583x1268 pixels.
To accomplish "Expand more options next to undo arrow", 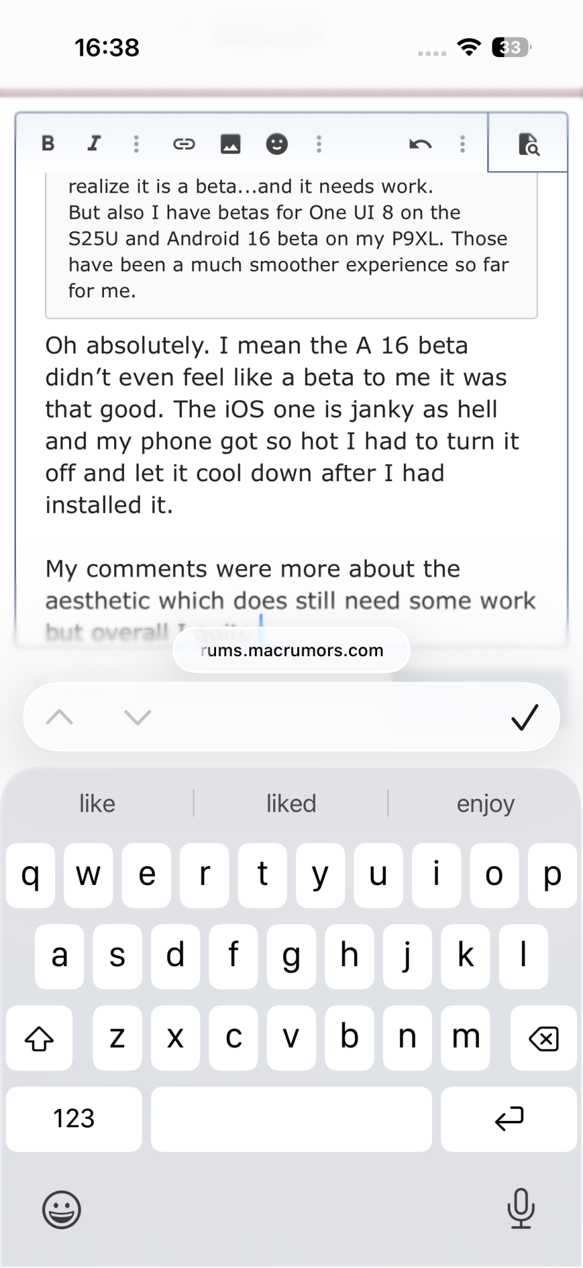I will (x=463, y=144).
